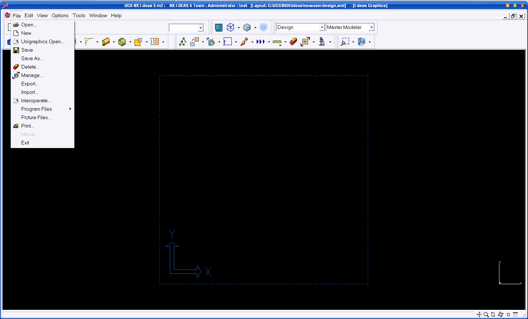528x319 pixels.
Task: Click the shapes primitives icon
Action: pos(211,42)
